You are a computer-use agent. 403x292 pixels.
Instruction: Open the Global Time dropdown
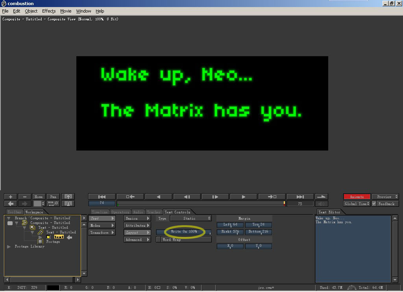pos(357,204)
